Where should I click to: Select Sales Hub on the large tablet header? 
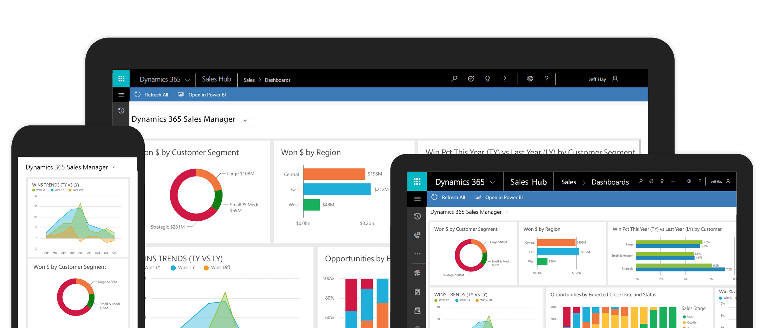216,79
